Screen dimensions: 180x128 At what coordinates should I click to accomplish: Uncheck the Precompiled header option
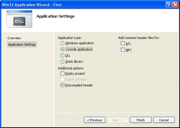click(62, 85)
